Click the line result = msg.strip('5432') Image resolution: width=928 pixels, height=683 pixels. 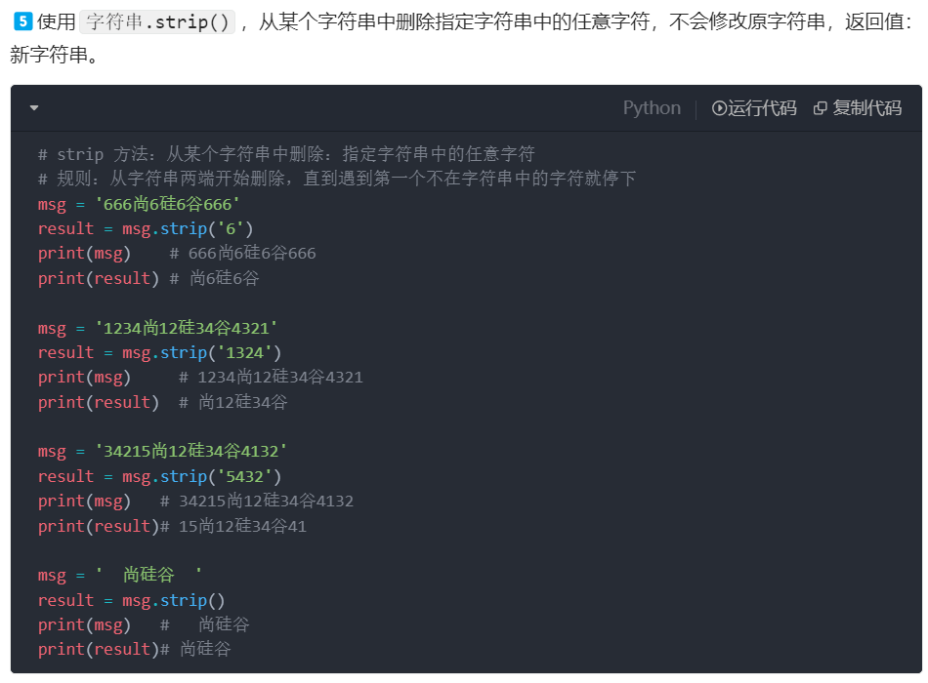[x=160, y=476]
